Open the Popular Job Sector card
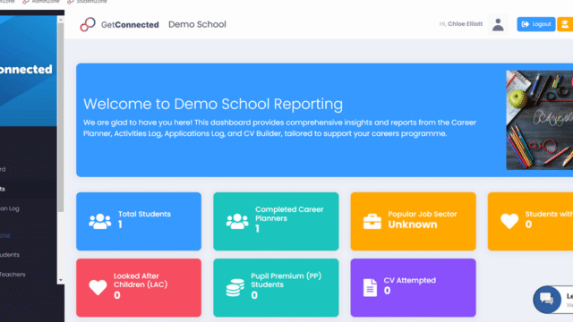The width and height of the screenshot is (573, 322). coord(414,221)
